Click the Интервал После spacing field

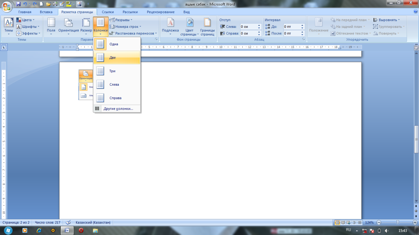point(294,33)
